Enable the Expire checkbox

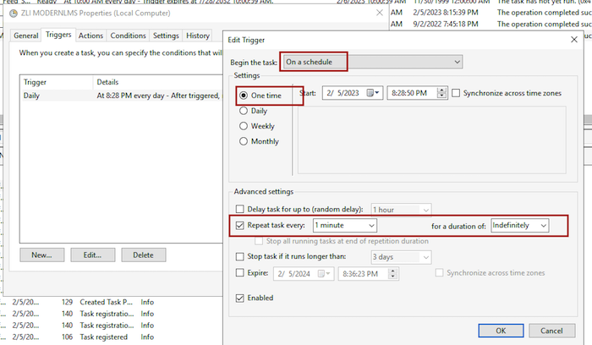[239, 272]
